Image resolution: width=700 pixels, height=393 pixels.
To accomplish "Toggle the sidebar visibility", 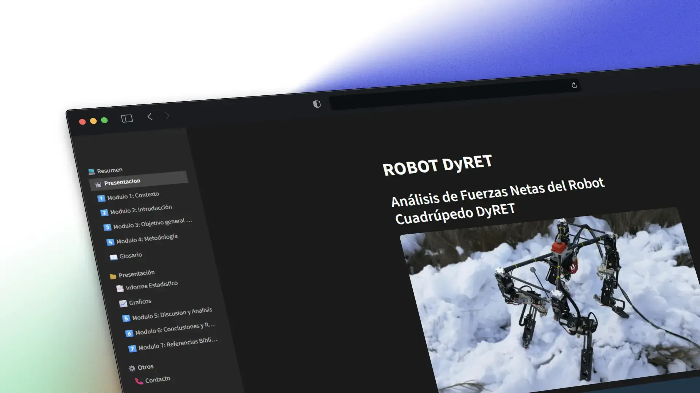I will (127, 118).
